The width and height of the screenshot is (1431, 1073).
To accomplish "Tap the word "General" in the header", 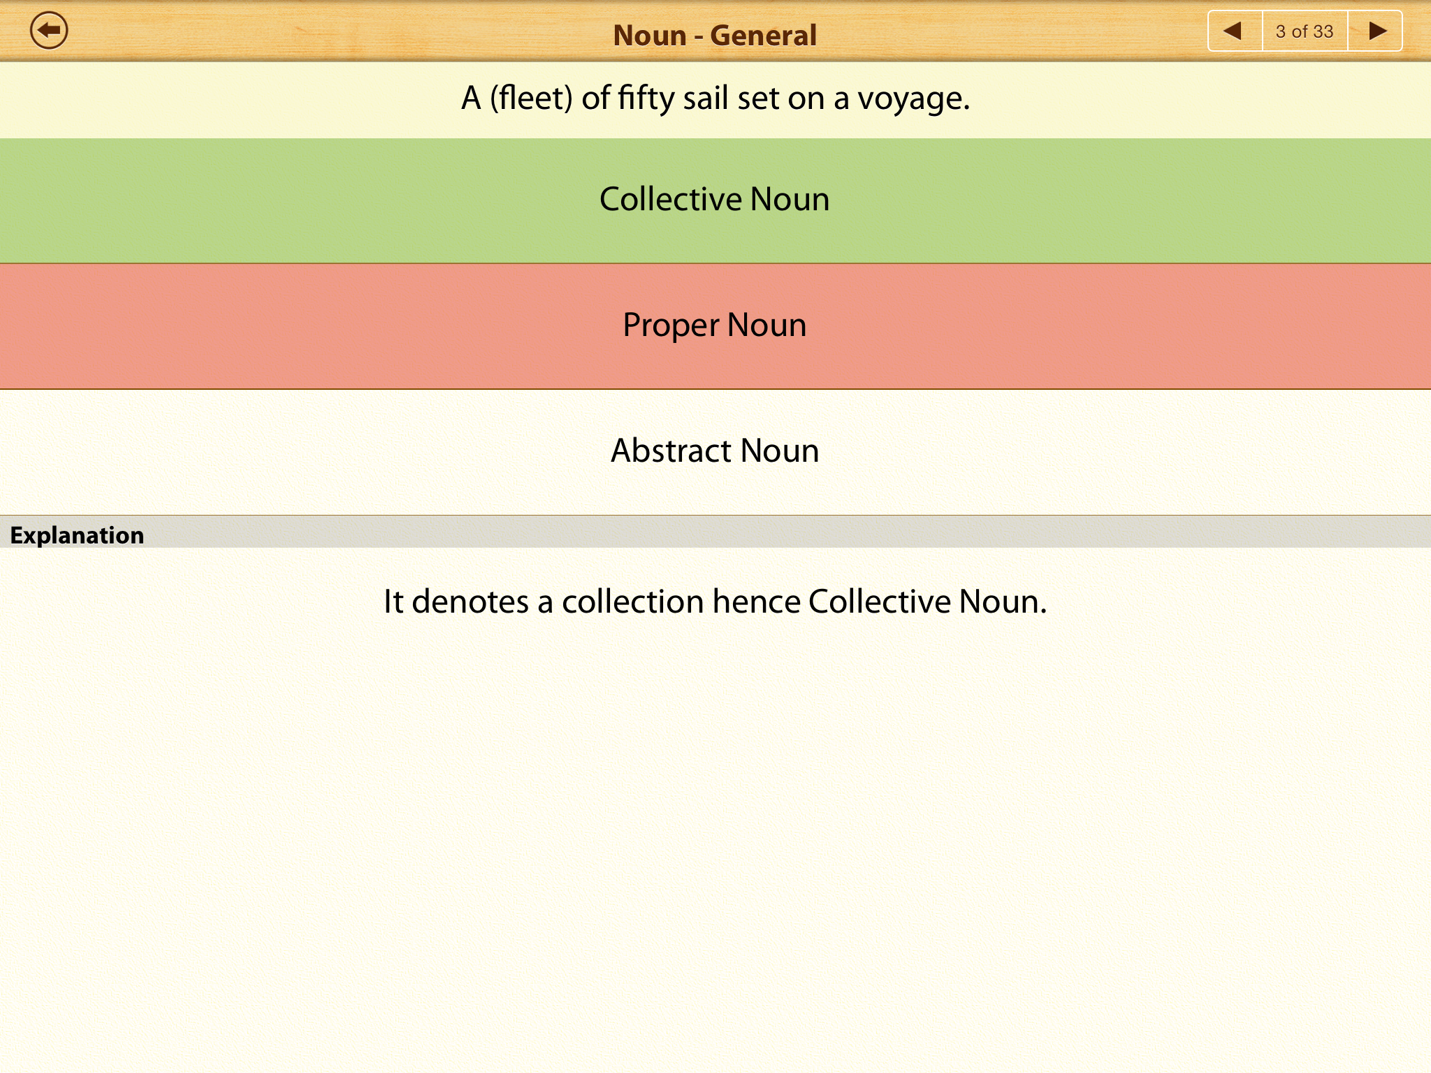I will pos(763,35).
